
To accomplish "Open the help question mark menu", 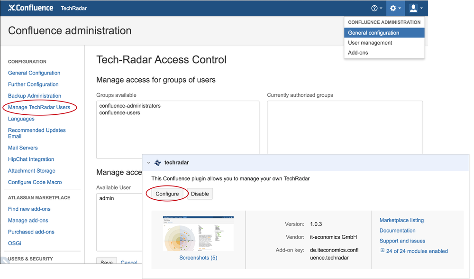I will click(x=376, y=8).
